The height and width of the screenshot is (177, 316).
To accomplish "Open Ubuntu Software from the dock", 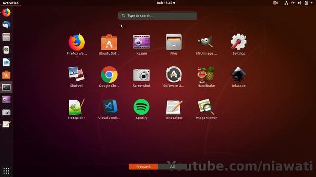I will click(6, 75).
